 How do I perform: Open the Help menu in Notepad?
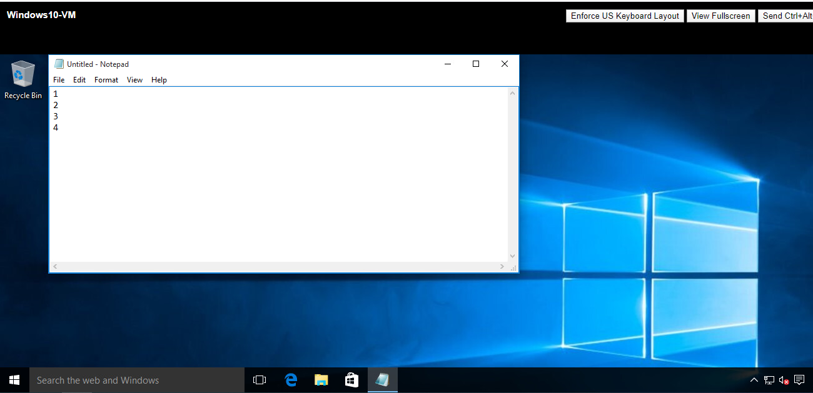click(159, 80)
